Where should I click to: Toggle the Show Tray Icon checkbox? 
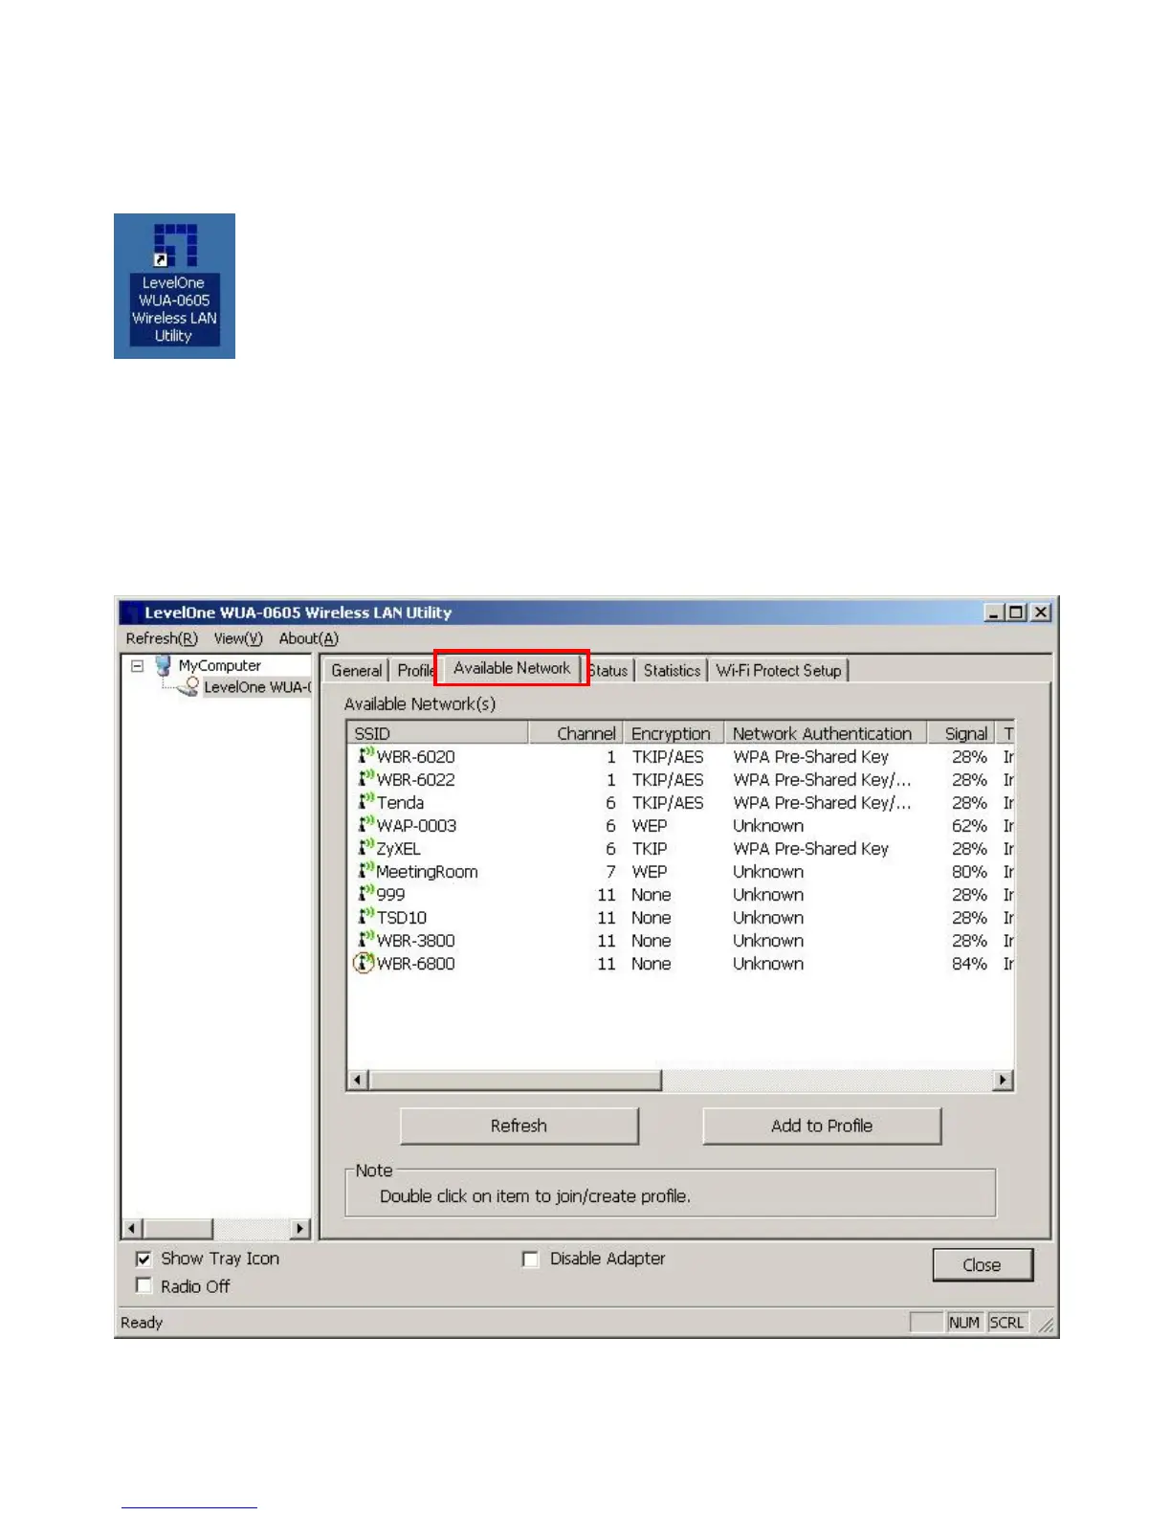point(144,1259)
